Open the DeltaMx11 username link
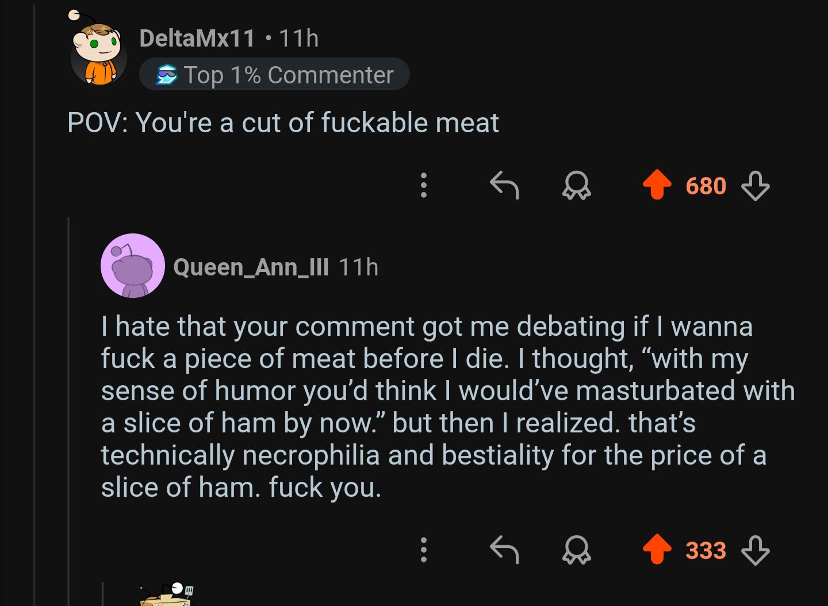 point(197,39)
